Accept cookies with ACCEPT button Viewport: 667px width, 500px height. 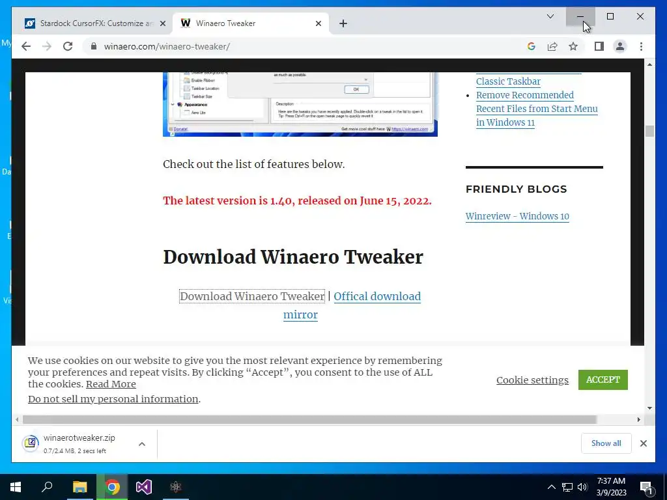tap(603, 380)
